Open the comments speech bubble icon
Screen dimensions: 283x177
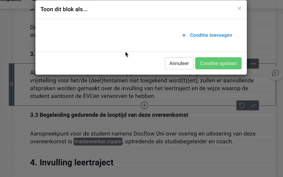click(275, 73)
